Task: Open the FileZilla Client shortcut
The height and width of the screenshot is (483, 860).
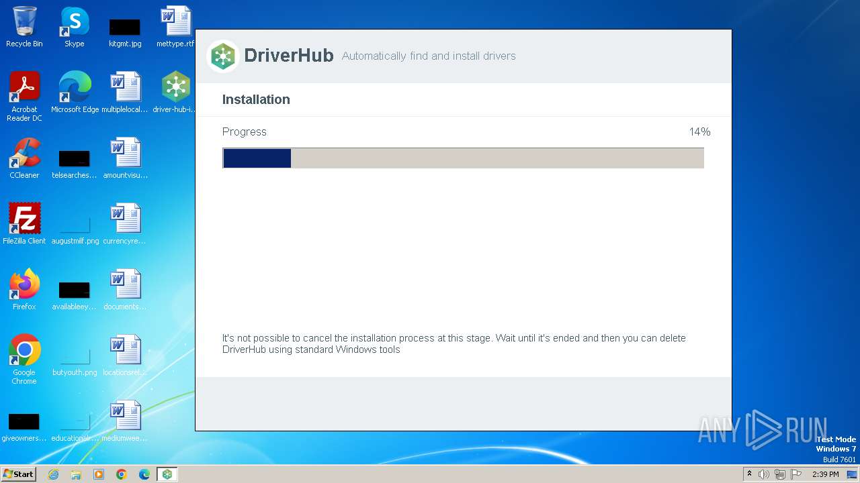Action: (x=24, y=224)
